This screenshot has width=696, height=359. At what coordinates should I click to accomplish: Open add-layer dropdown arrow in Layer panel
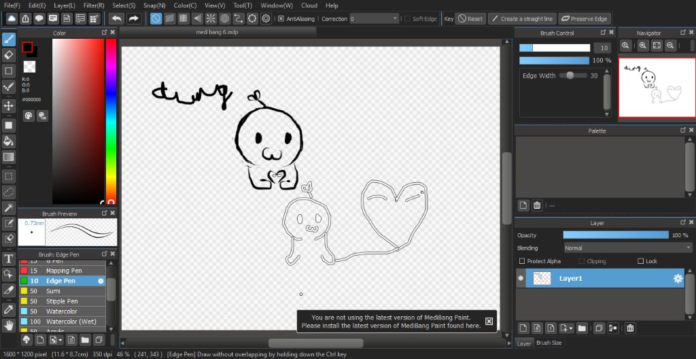coord(571,328)
